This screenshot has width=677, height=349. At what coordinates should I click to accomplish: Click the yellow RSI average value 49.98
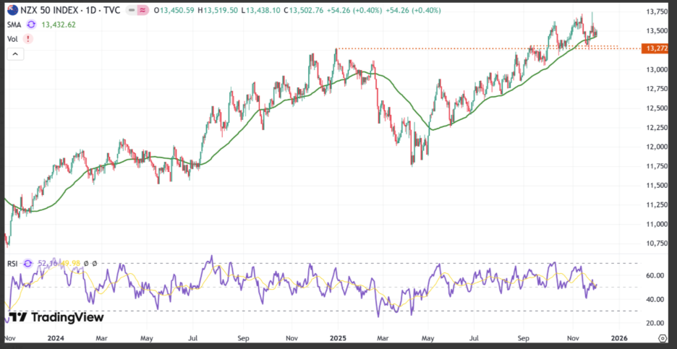point(71,263)
